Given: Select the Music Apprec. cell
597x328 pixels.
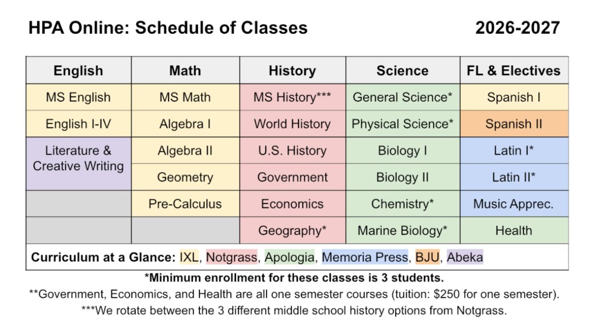Looking at the screenshot, I should click(514, 204).
